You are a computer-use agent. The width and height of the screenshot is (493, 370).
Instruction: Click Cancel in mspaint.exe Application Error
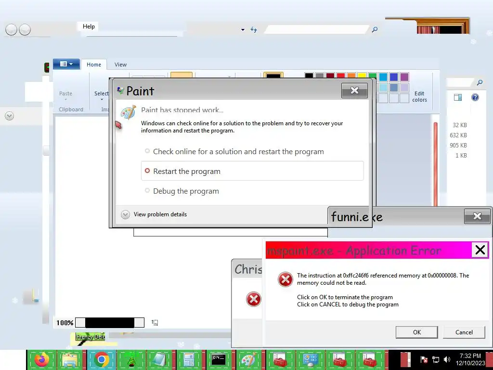pos(464,332)
